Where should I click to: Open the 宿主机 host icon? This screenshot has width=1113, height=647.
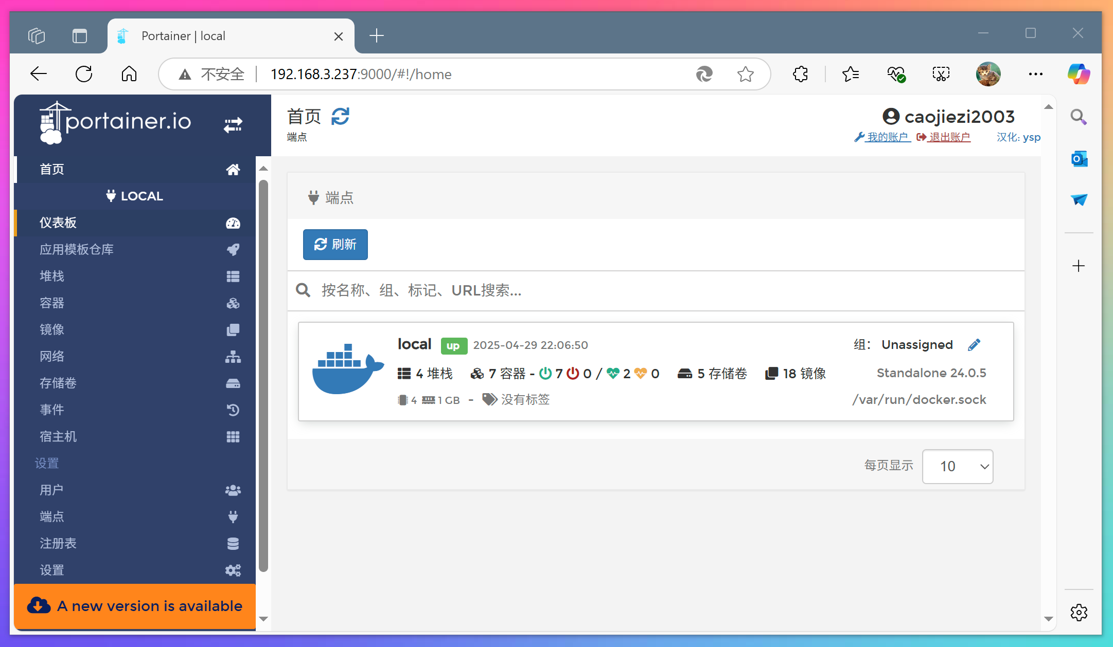(233, 436)
